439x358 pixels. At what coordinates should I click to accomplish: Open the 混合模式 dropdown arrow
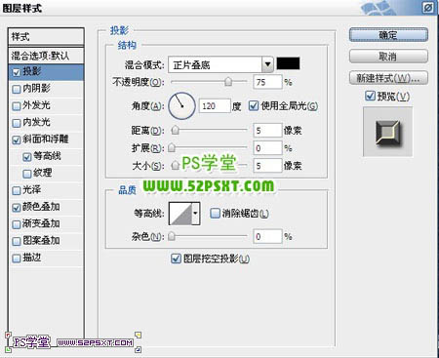tap(267, 64)
